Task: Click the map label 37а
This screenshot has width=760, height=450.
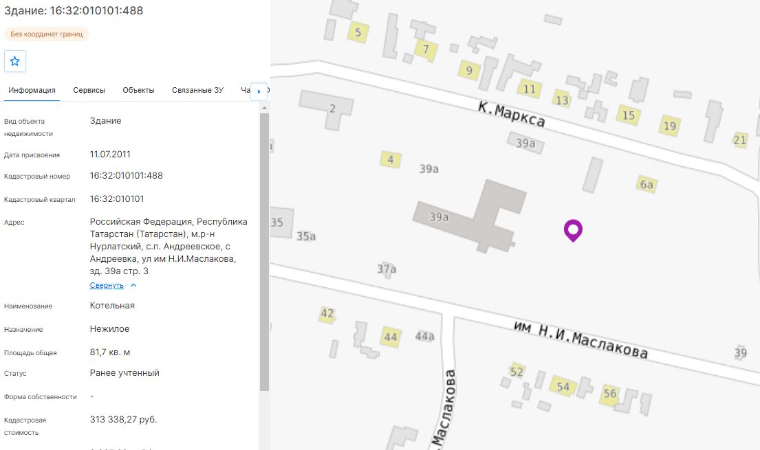Action: pos(387,269)
